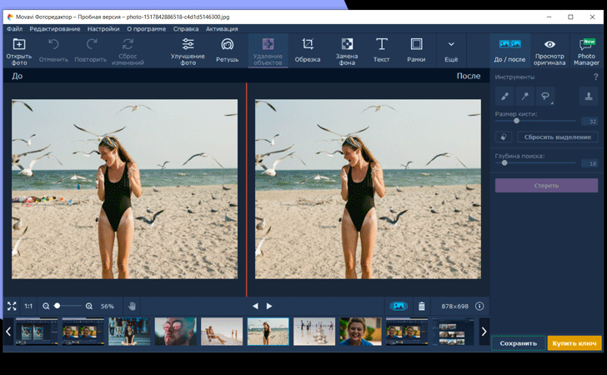
Task: Select the brush selection tool
Action: point(505,97)
